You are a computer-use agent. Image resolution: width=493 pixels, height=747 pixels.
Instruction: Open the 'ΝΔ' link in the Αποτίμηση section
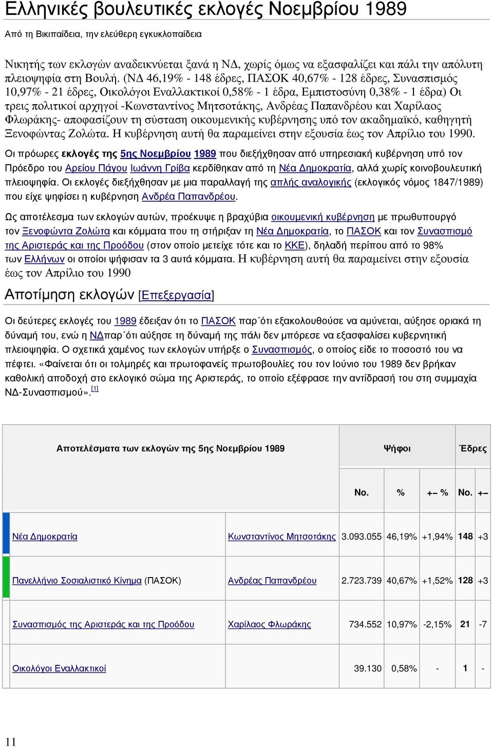97,335
